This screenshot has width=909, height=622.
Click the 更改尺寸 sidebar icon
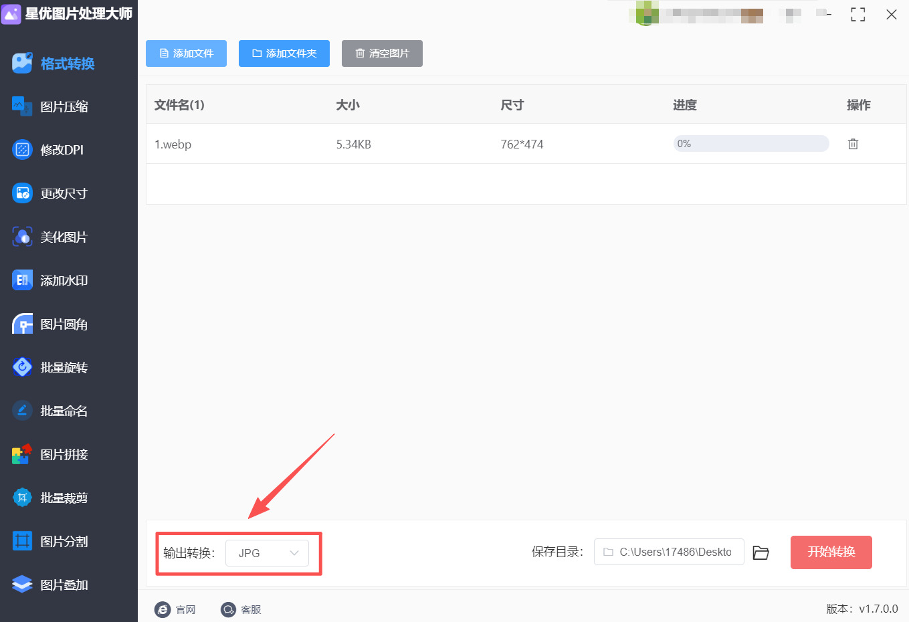pos(22,193)
